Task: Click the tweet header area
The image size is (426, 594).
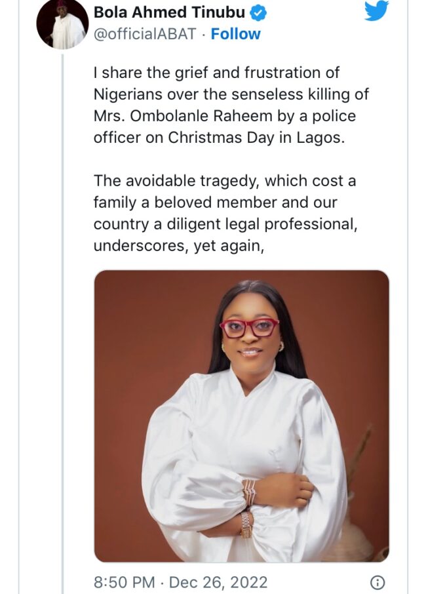Action: click(197, 22)
